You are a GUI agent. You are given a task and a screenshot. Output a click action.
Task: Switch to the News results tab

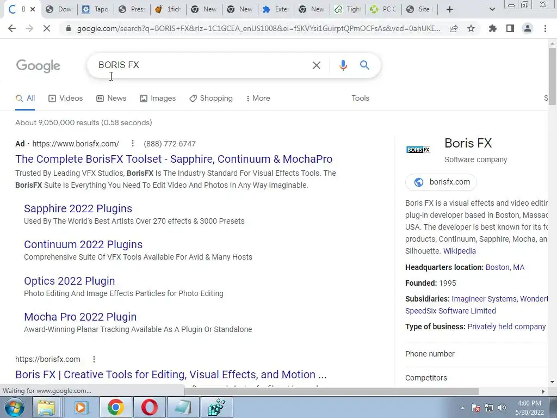pos(111,98)
